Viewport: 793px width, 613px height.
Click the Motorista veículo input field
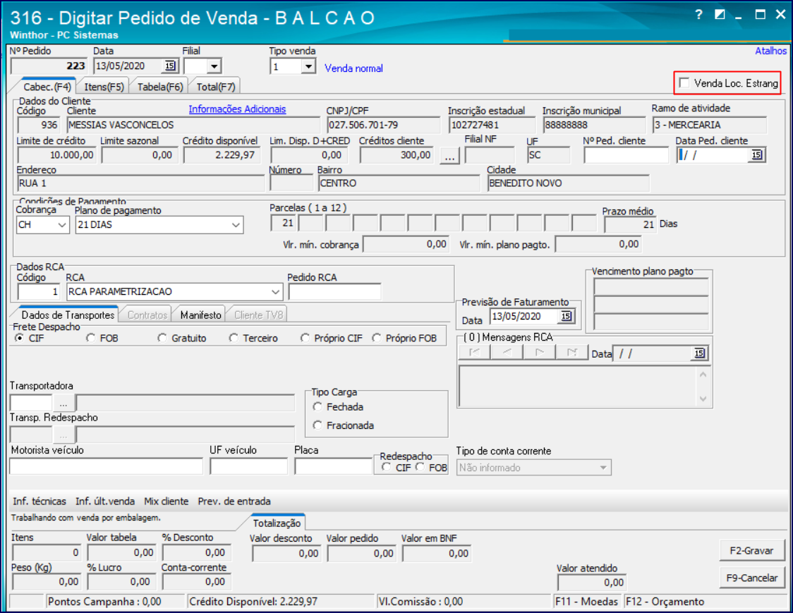pos(107,466)
